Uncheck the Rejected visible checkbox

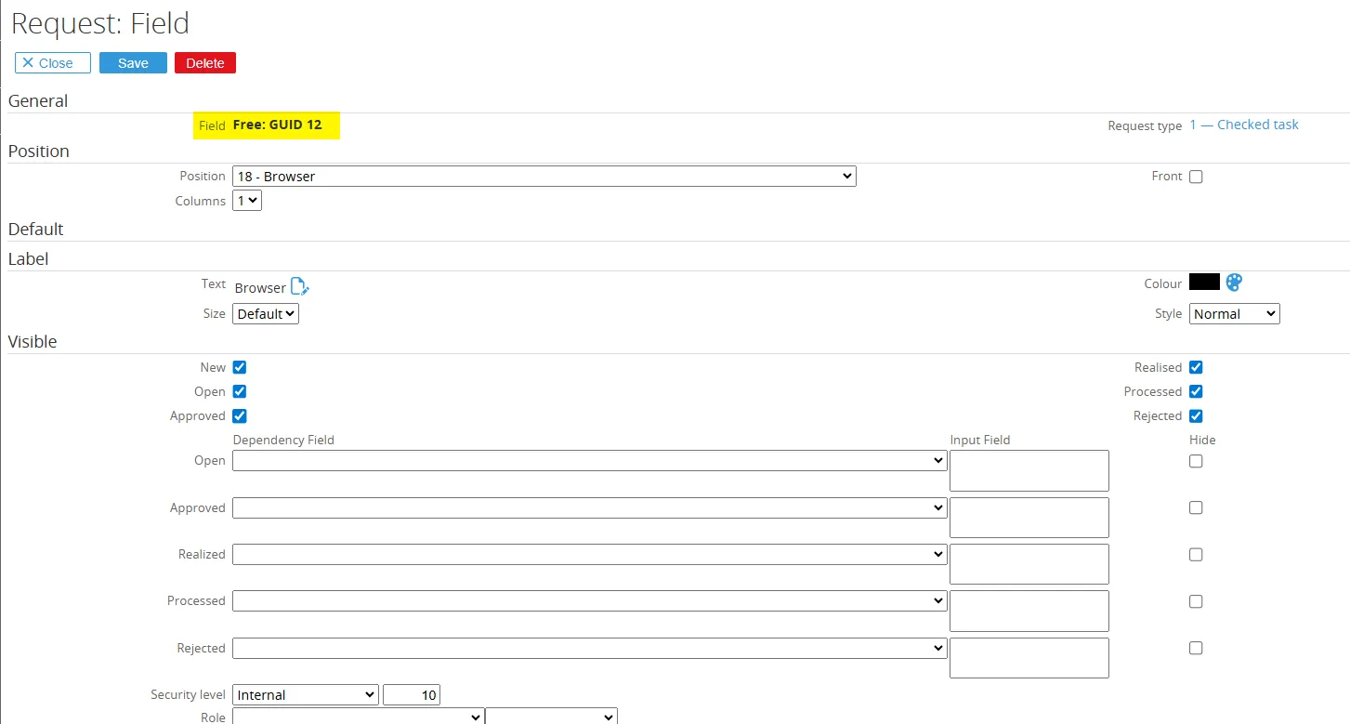(x=1196, y=415)
